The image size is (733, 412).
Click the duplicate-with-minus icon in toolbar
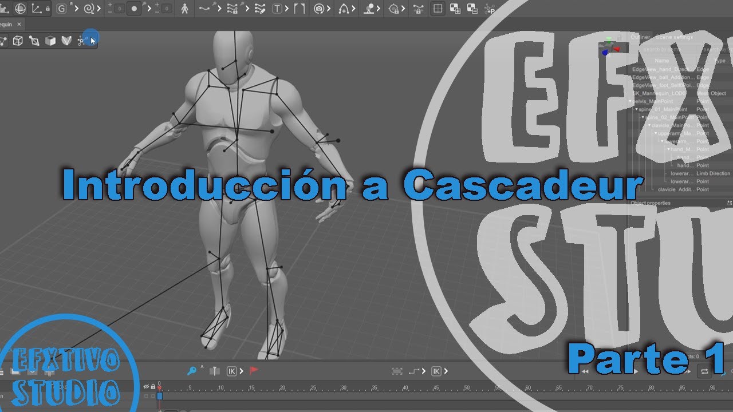click(x=472, y=9)
